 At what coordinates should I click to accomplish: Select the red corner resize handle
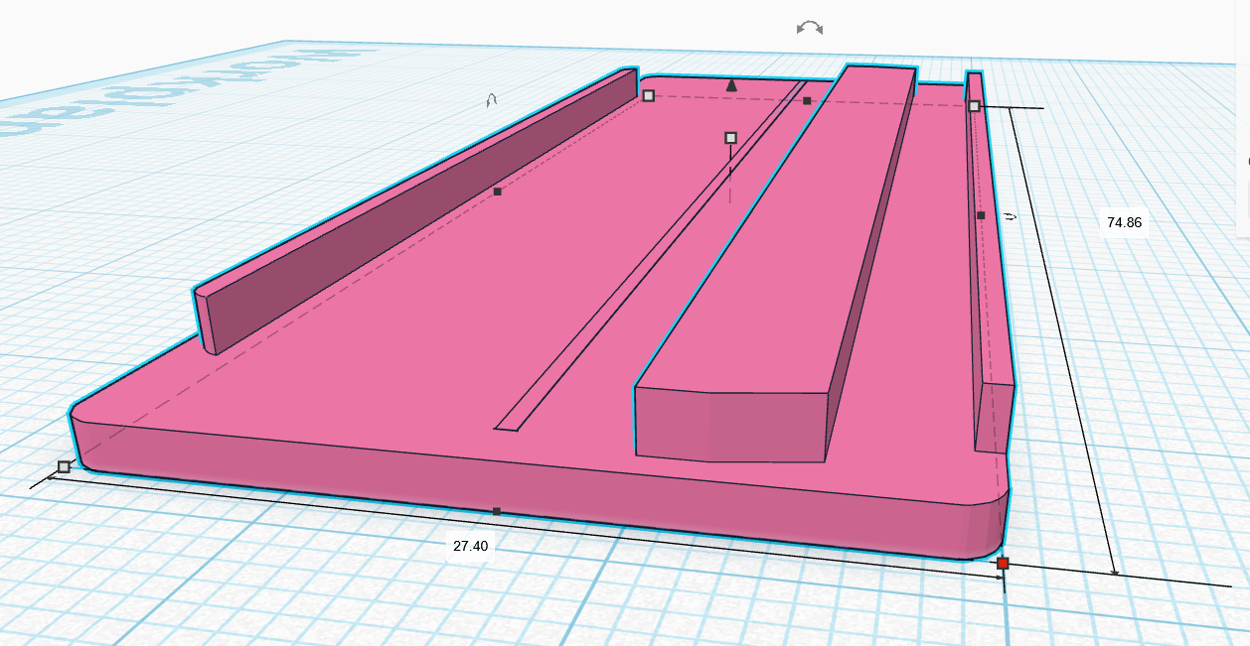point(1003,563)
